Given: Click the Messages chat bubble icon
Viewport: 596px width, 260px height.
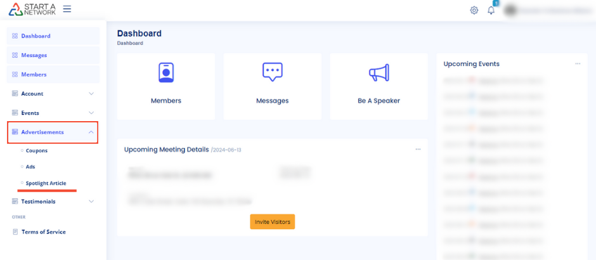Looking at the screenshot, I should pyautogui.click(x=272, y=73).
